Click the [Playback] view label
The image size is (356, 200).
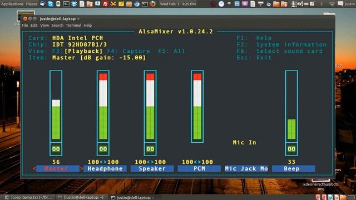[83, 51]
